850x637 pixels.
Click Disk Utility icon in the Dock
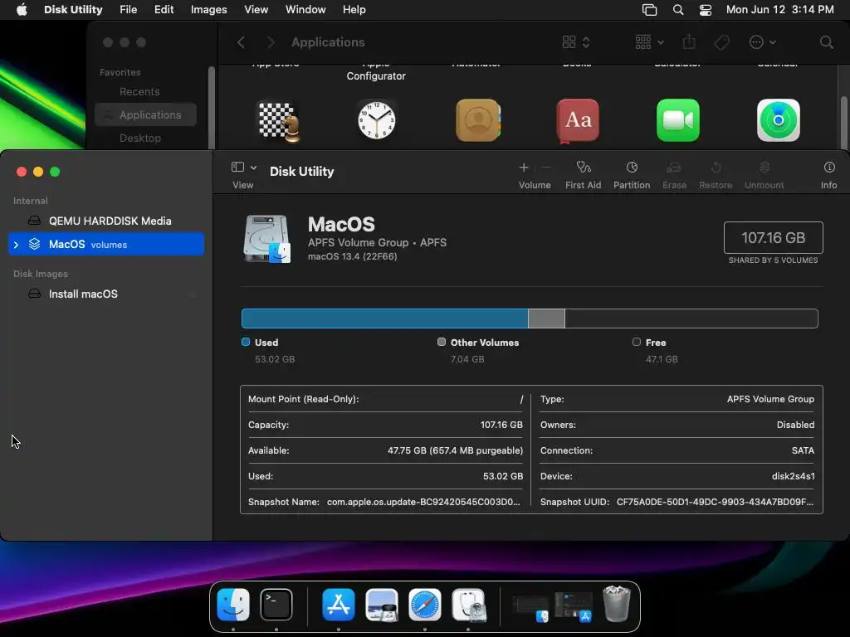468,605
